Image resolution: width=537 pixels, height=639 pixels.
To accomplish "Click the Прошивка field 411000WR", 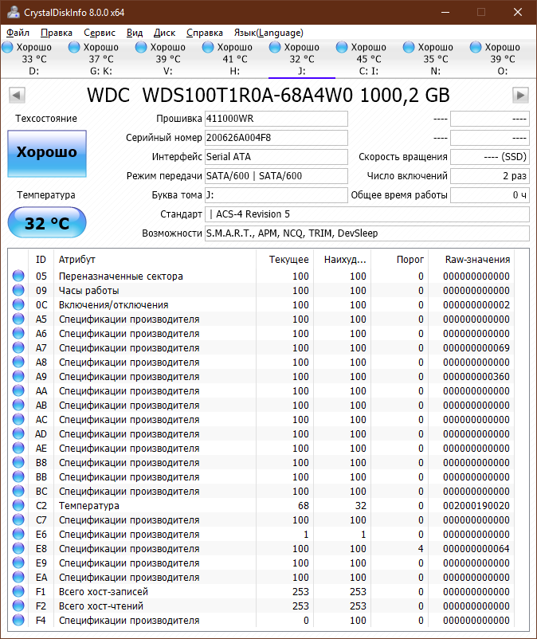I will point(276,119).
